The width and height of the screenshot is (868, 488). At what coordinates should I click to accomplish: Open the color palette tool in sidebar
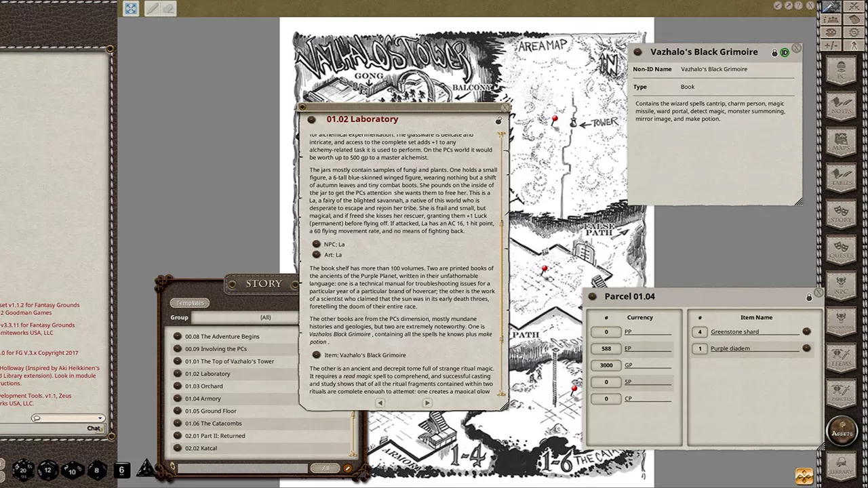pos(831,33)
